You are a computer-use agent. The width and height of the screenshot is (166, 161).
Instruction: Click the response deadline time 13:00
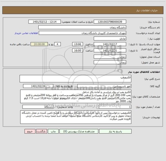[78, 44]
